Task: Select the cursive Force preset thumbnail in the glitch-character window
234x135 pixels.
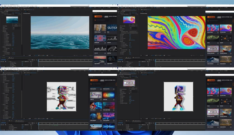Action: (x=96, y=95)
